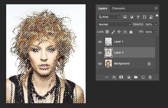The width and height of the screenshot is (168, 108).
Task: Switch to the Channels tab
Action: coord(118,8)
